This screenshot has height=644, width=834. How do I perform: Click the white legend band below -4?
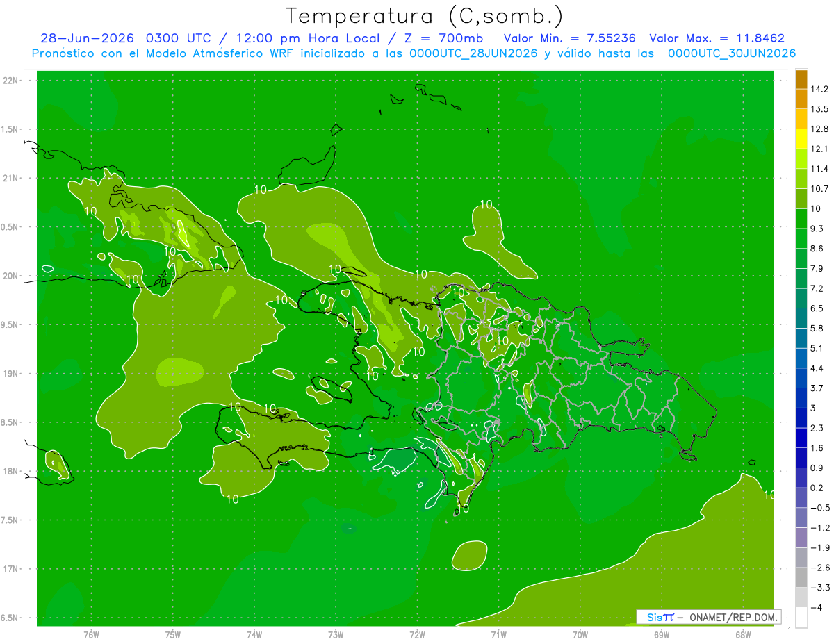click(801, 618)
